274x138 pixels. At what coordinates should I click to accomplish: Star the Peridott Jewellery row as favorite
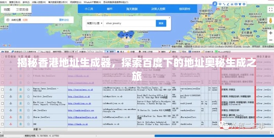(x=28, y=96)
